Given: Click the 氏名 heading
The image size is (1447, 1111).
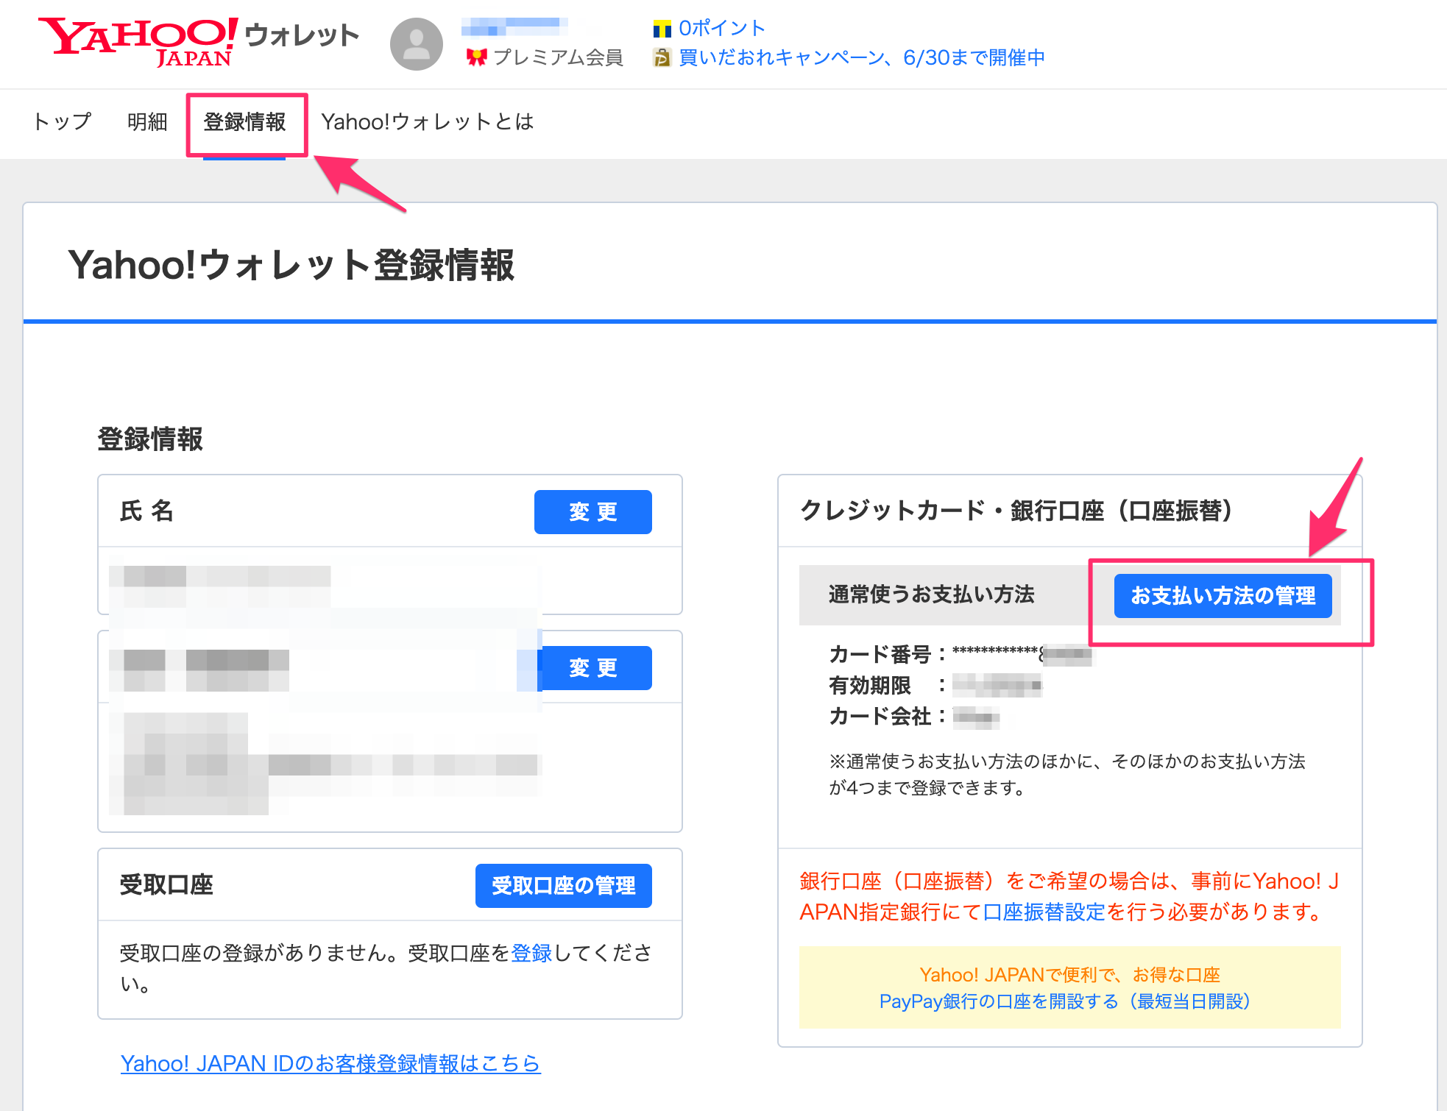Looking at the screenshot, I should tap(146, 511).
